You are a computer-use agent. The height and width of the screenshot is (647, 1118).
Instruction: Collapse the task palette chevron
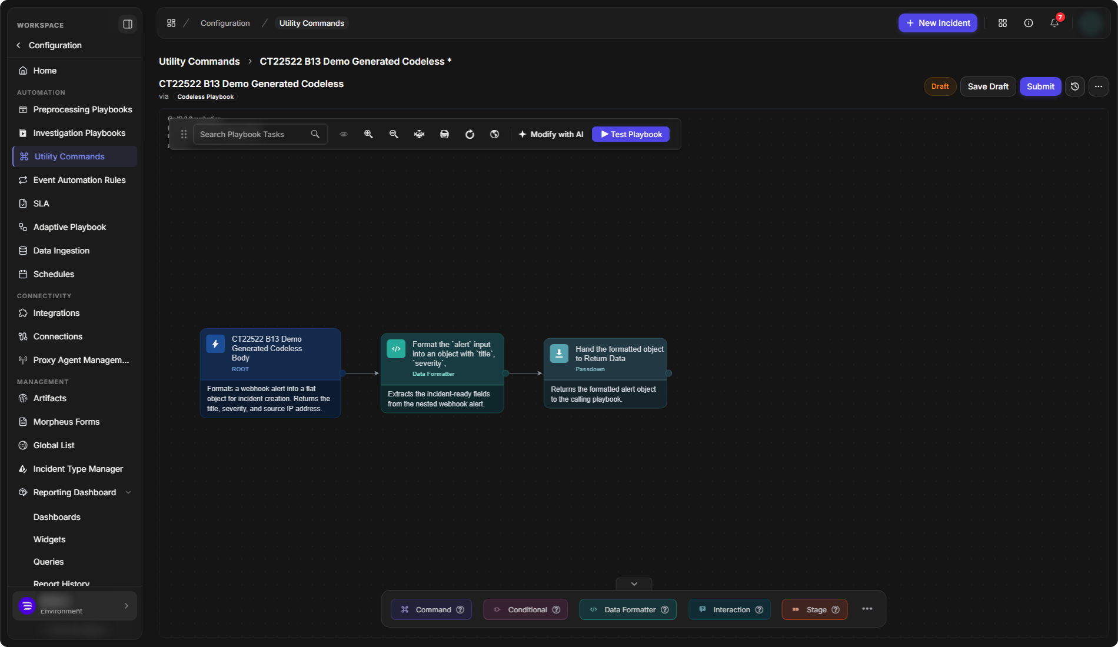pyautogui.click(x=634, y=584)
